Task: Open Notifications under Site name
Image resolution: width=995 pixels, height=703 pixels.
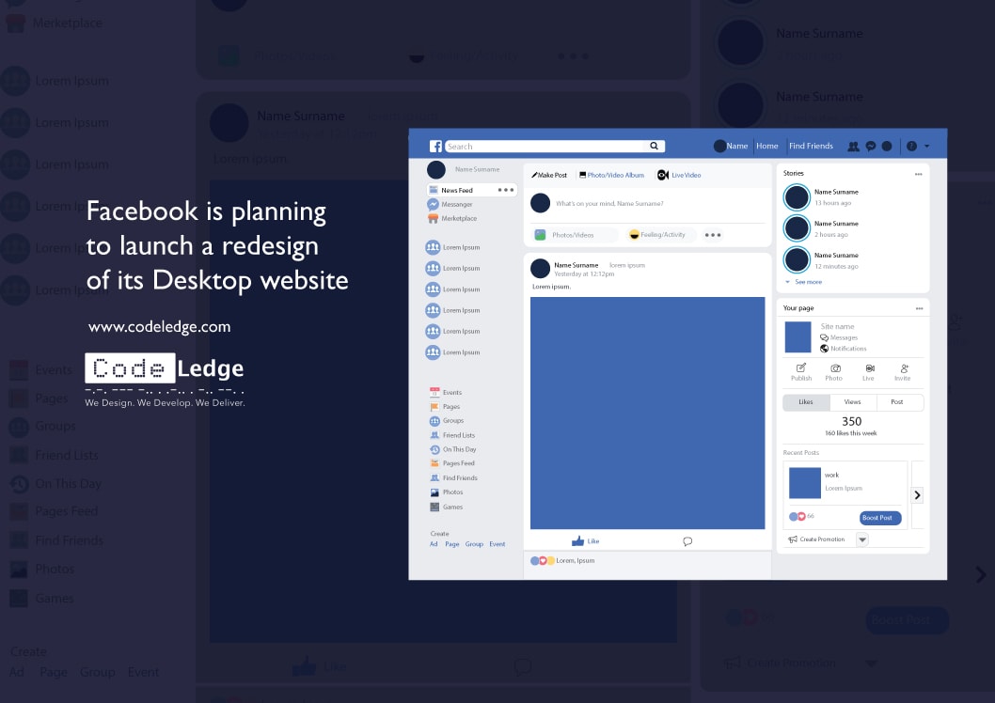Action: coord(844,348)
